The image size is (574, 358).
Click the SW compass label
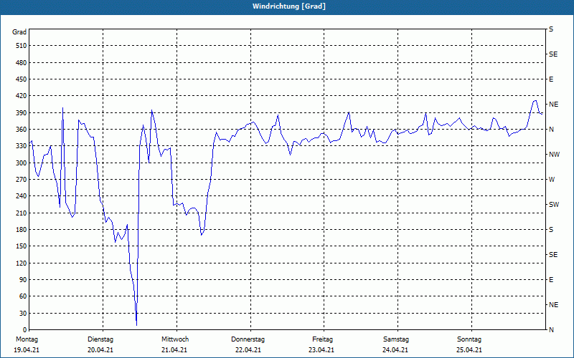[554, 205]
